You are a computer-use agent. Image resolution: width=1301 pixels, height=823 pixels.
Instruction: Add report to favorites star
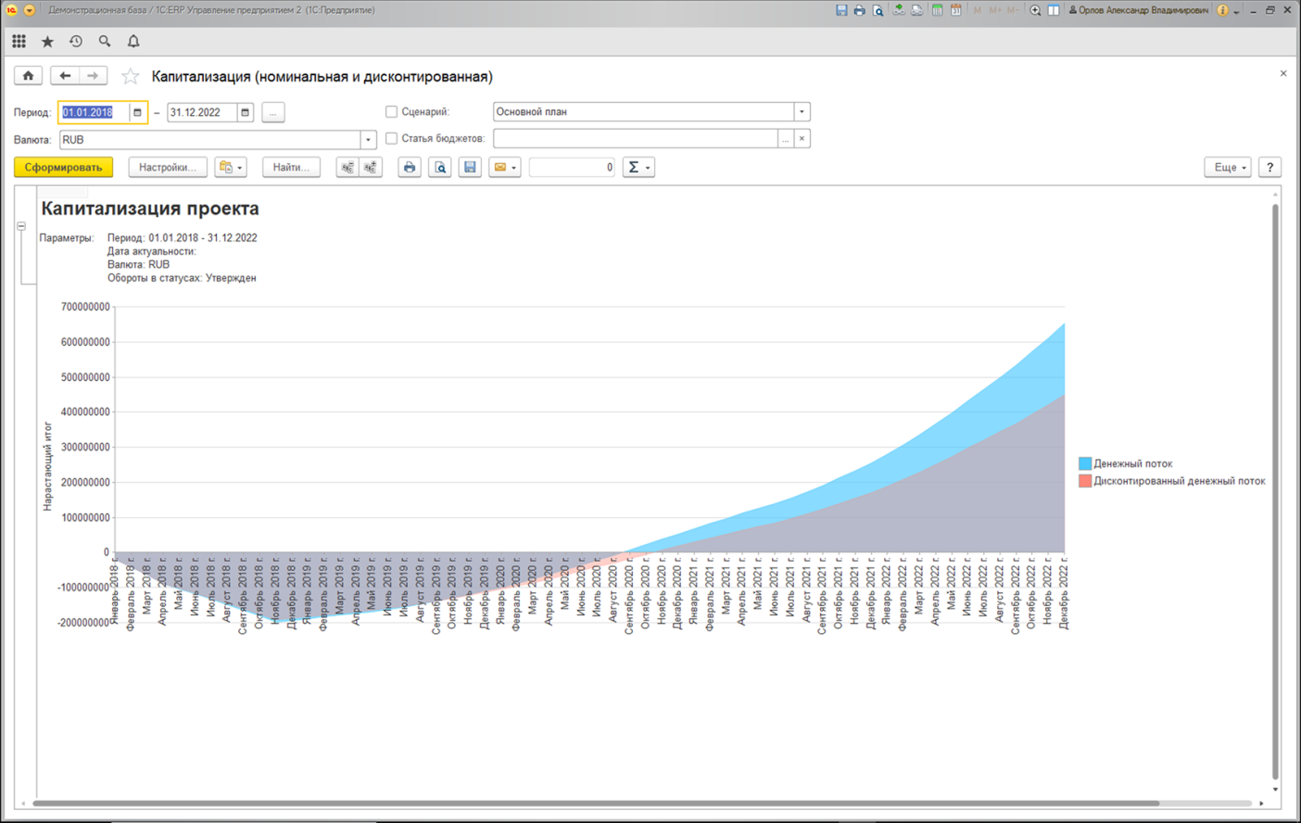pyautogui.click(x=131, y=77)
